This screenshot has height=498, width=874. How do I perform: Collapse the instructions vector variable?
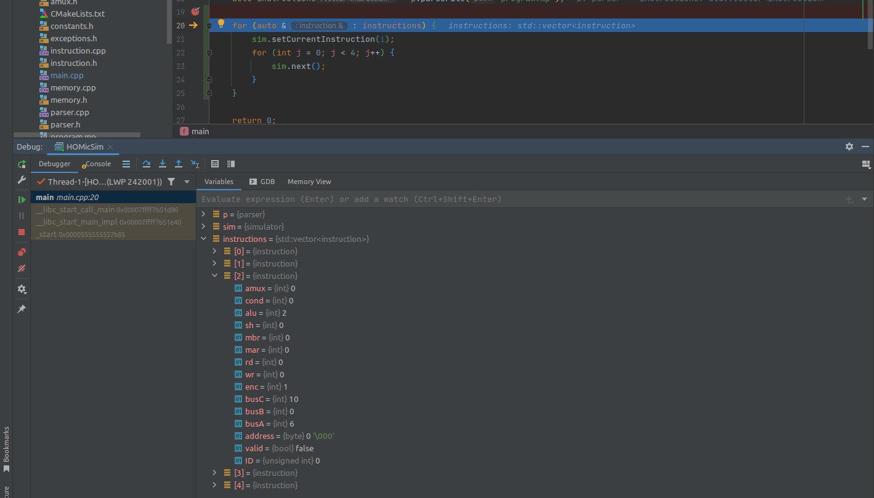[203, 239]
